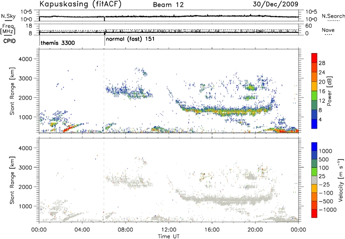The width and height of the screenshot is (345, 239).
Task: Select the "500" Velocity colorbar tick
Action: [x=324, y=159]
